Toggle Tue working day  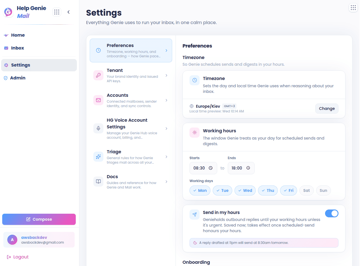[222, 190]
